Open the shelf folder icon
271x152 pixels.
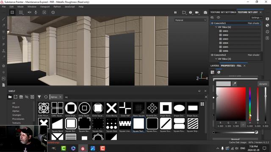10,97
